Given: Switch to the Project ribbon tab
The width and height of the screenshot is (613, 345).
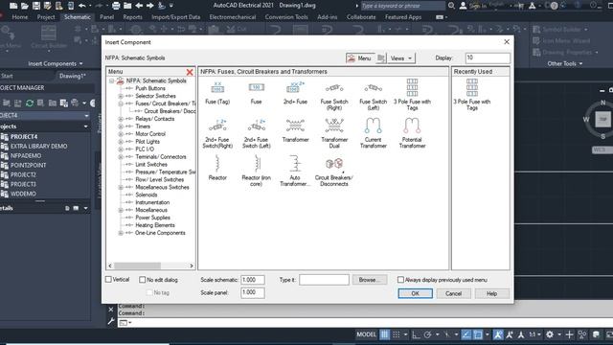Looking at the screenshot, I should click(x=46, y=17).
